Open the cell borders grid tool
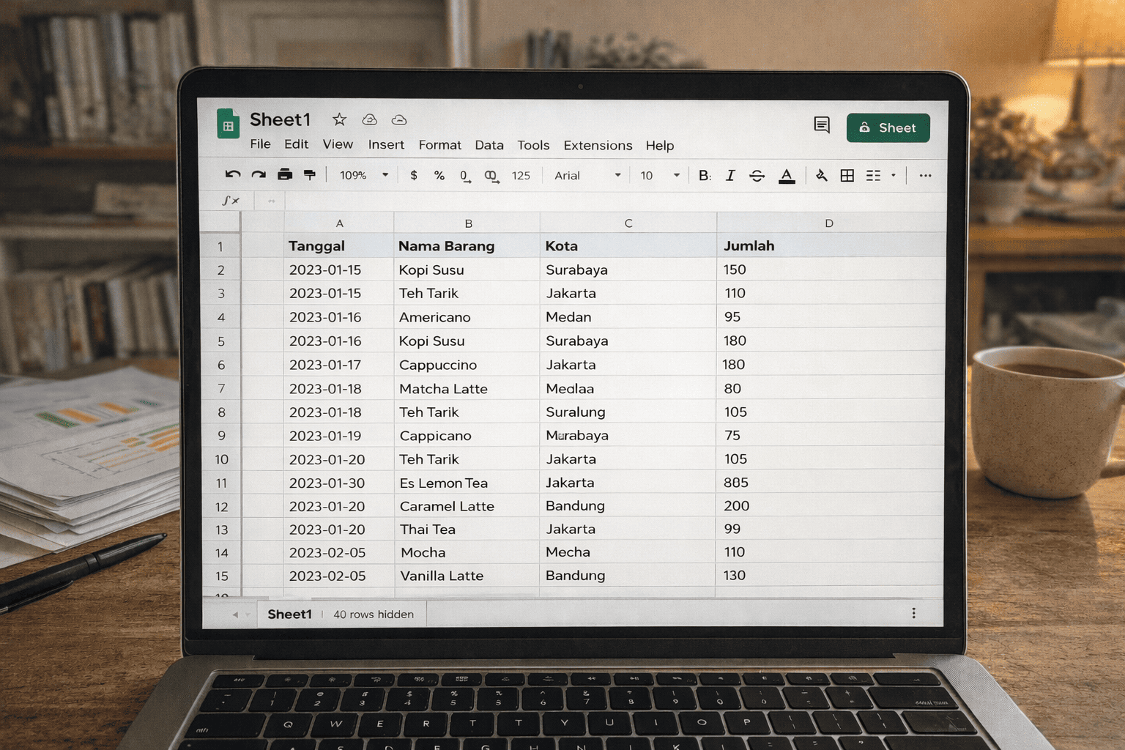Screen dimensions: 1125x750 point(847,176)
